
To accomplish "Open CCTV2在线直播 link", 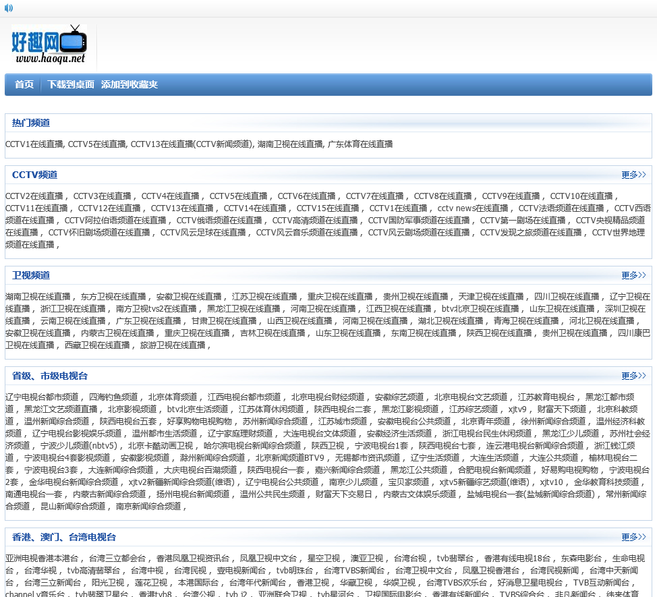I will [34, 196].
